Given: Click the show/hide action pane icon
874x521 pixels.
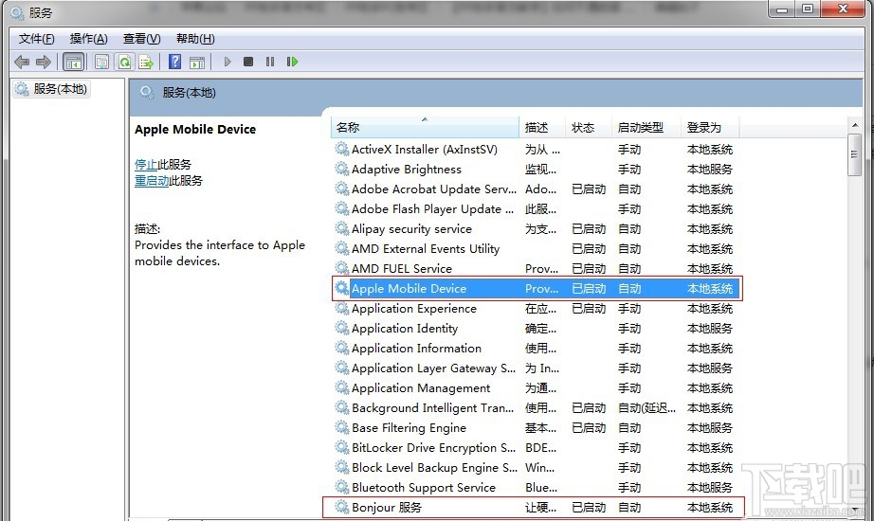Looking at the screenshot, I should [197, 62].
